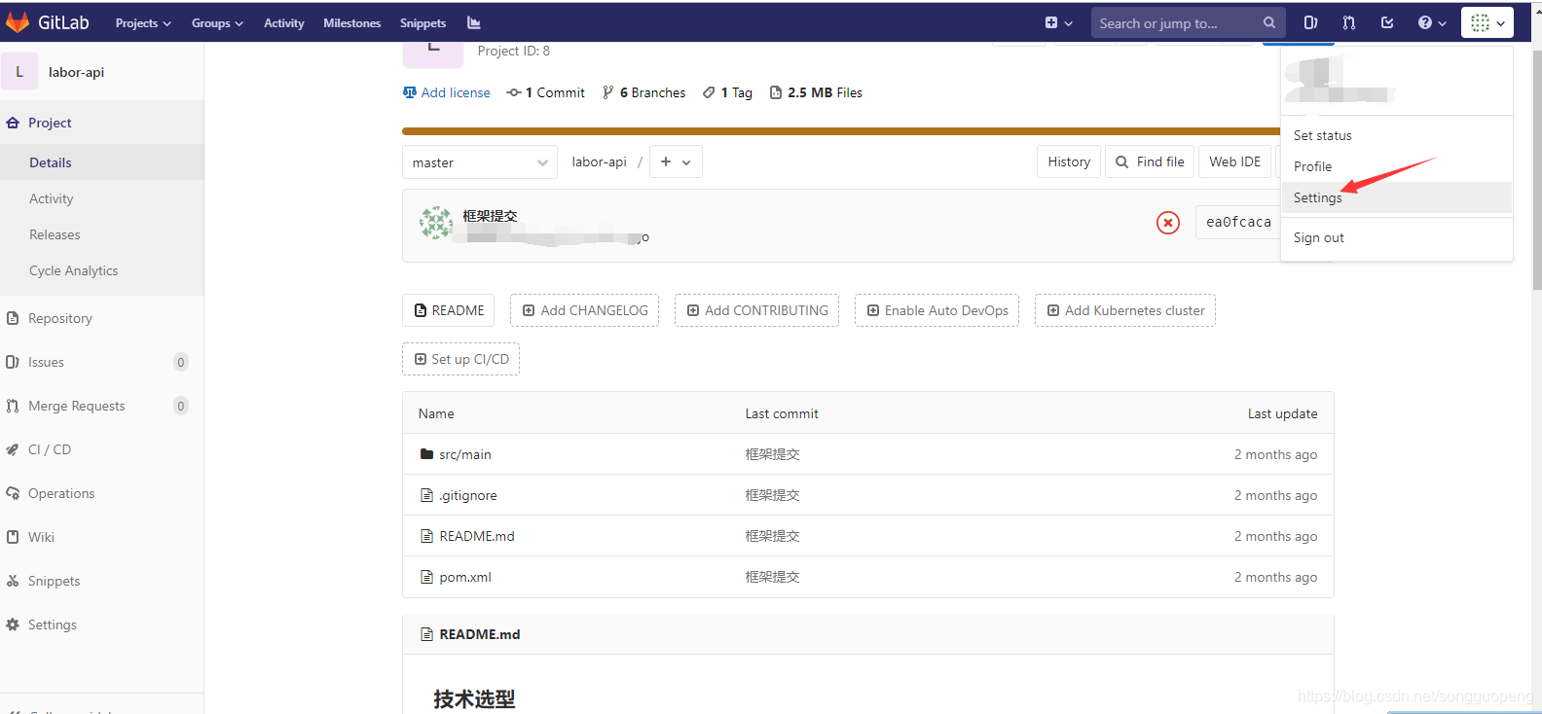
Task: Go to Milestones in the top navbar
Action: (352, 22)
